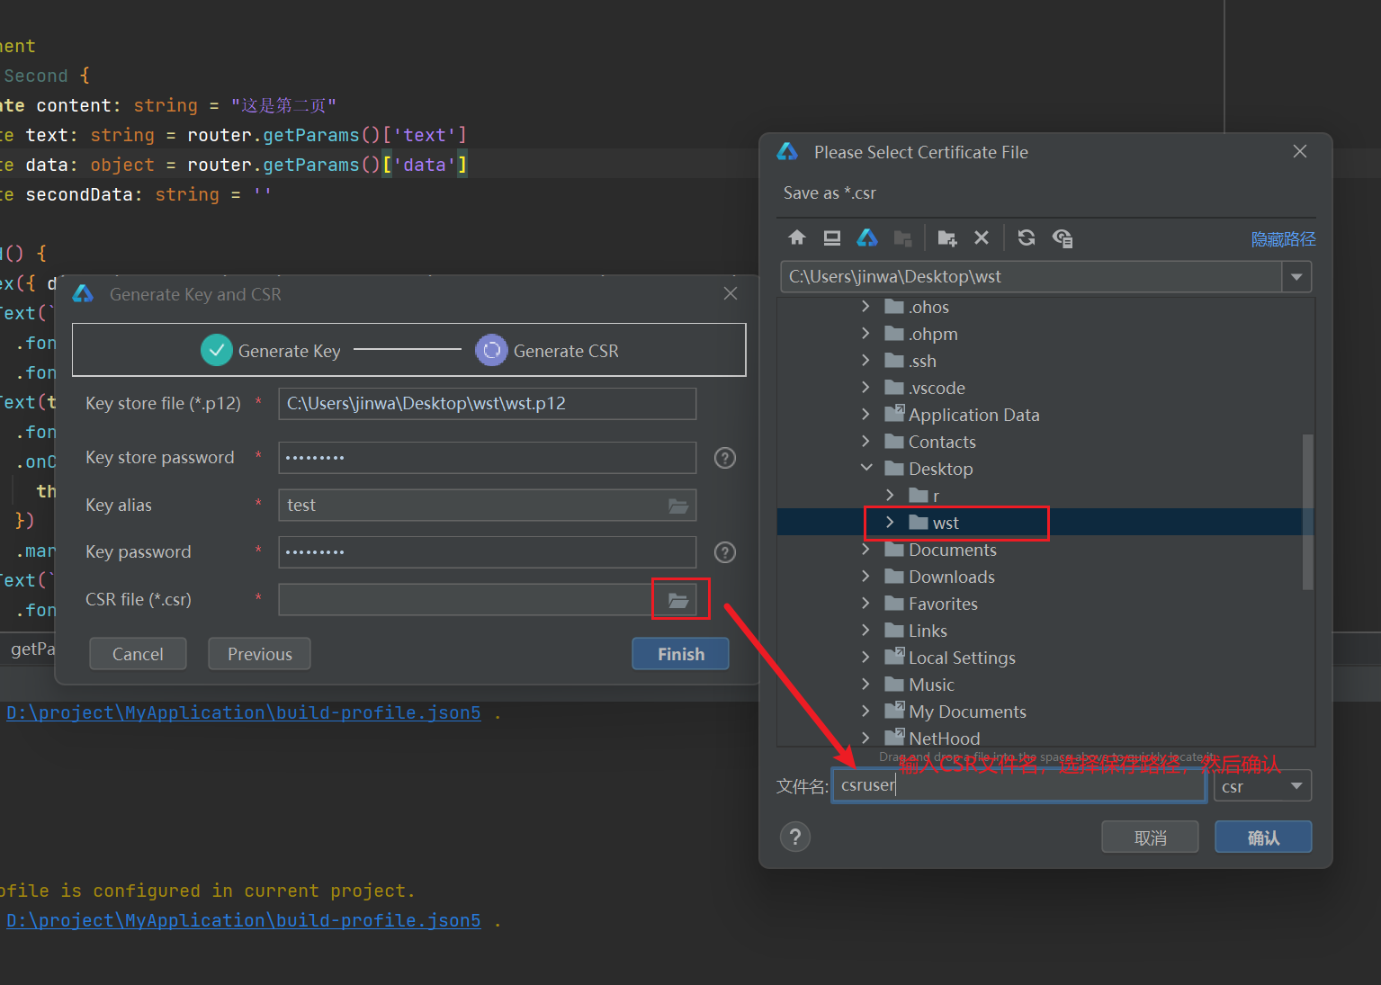This screenshot has width=1381, height=985.
Task: Select the Generate Key step indicator
Action: pos(271,351)
